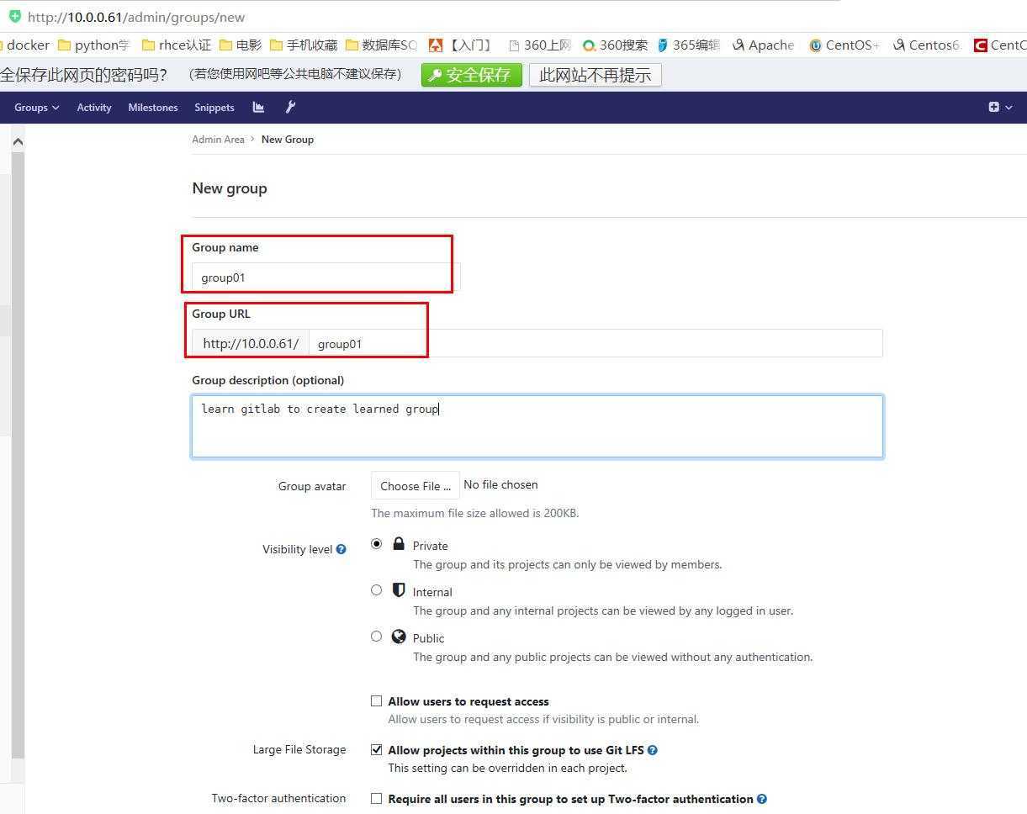Open the rhce认证 bookmark folder
Viewport: 1027px width, 814px height.
177,45
